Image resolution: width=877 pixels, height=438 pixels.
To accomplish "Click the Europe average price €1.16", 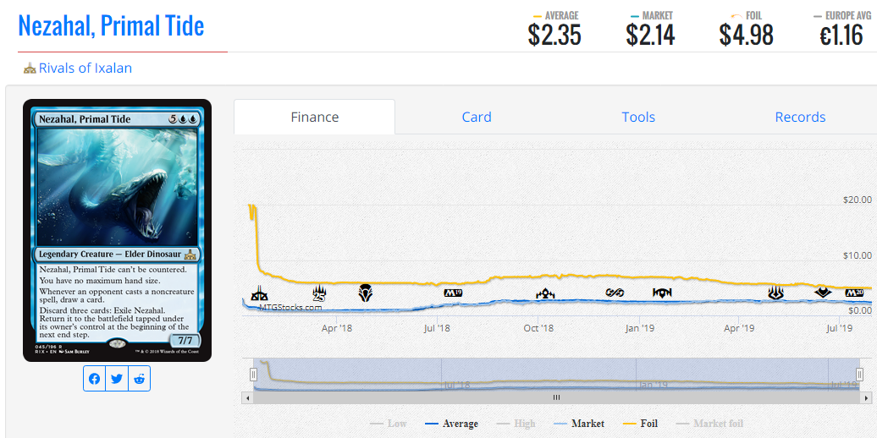I will point(841,36).
